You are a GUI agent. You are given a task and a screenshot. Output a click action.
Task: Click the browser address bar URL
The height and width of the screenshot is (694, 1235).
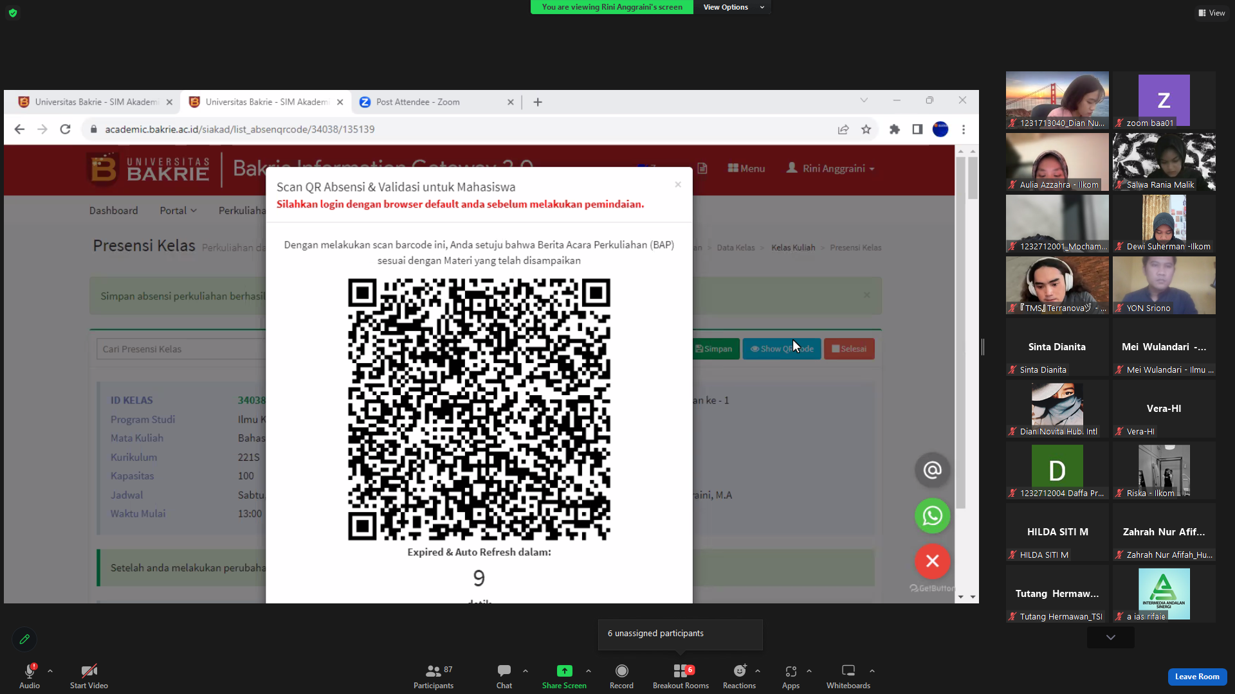240,129
